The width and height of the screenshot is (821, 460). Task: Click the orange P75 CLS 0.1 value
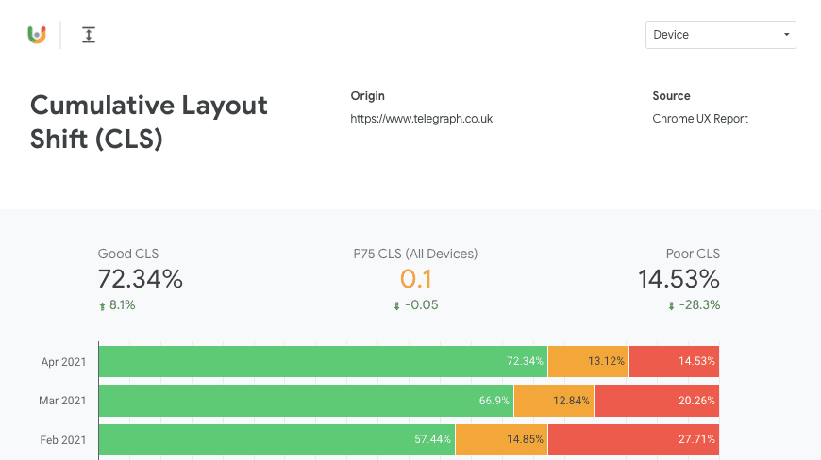point(415,279)
